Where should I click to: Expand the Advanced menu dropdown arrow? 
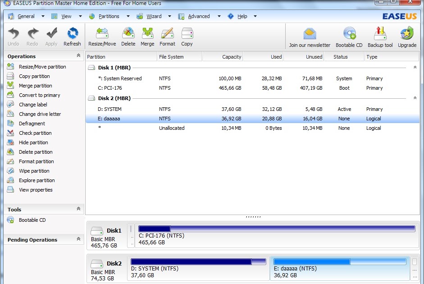(x=219, y=17)
